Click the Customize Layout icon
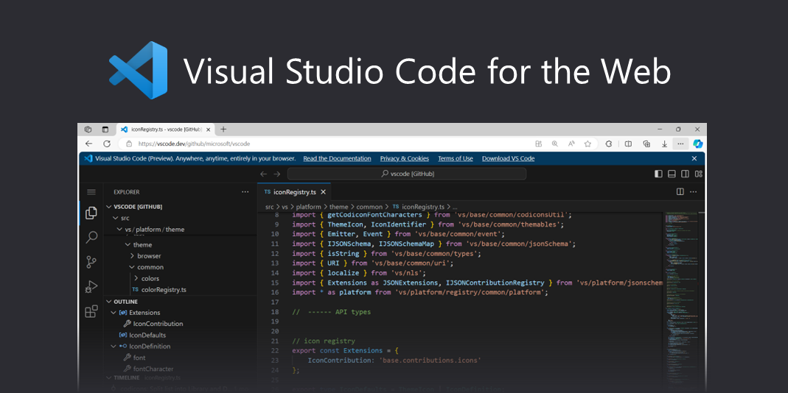This screenshot has height=393, width=788. [698, 174]
